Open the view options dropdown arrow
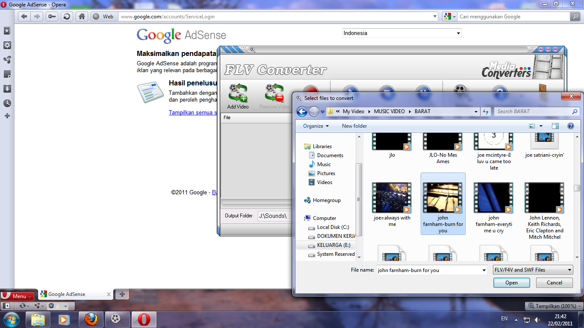The image size is (584, 328). (541, 126)
